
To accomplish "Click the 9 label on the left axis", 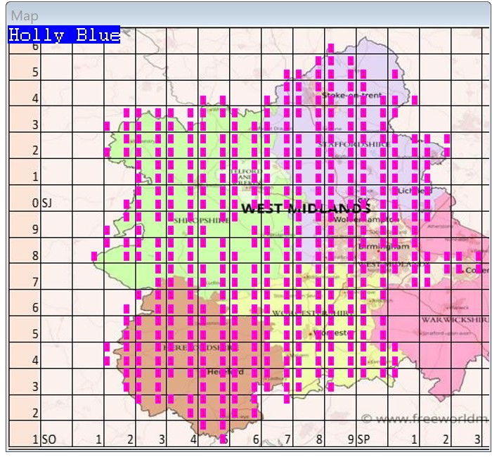I will pos(36,229).
